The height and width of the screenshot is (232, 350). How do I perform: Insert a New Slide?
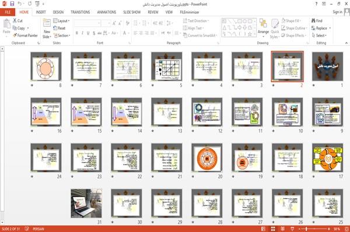point(47,28)
